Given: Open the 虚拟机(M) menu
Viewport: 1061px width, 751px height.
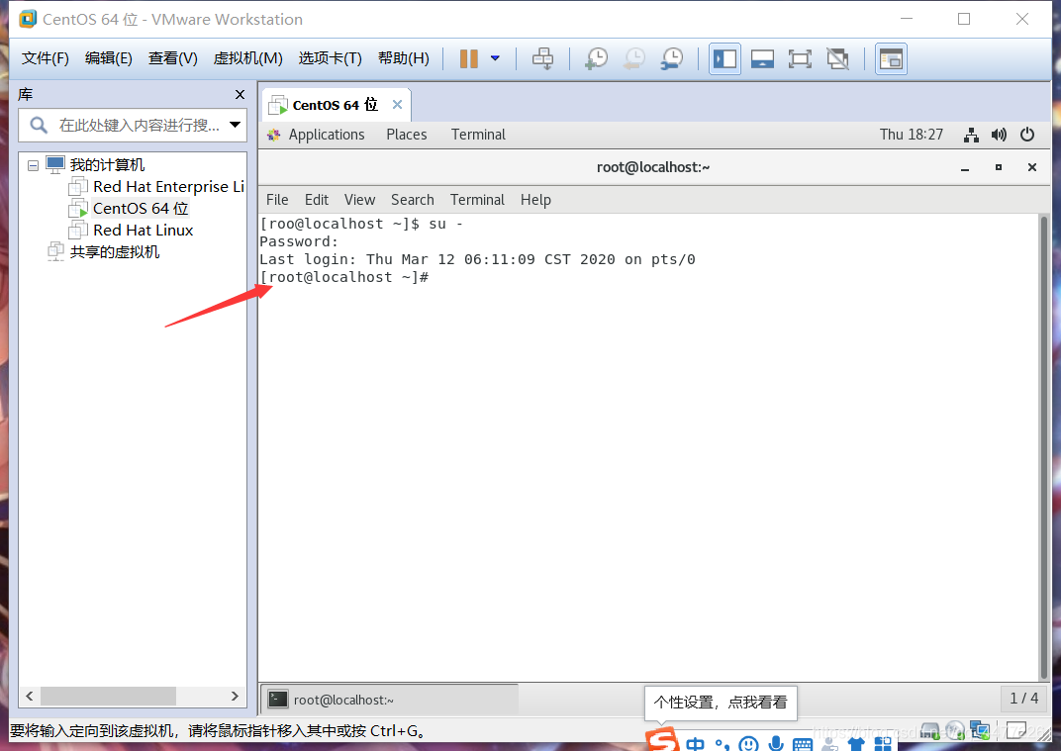Looking at the screenshot, I should (247, 58).
